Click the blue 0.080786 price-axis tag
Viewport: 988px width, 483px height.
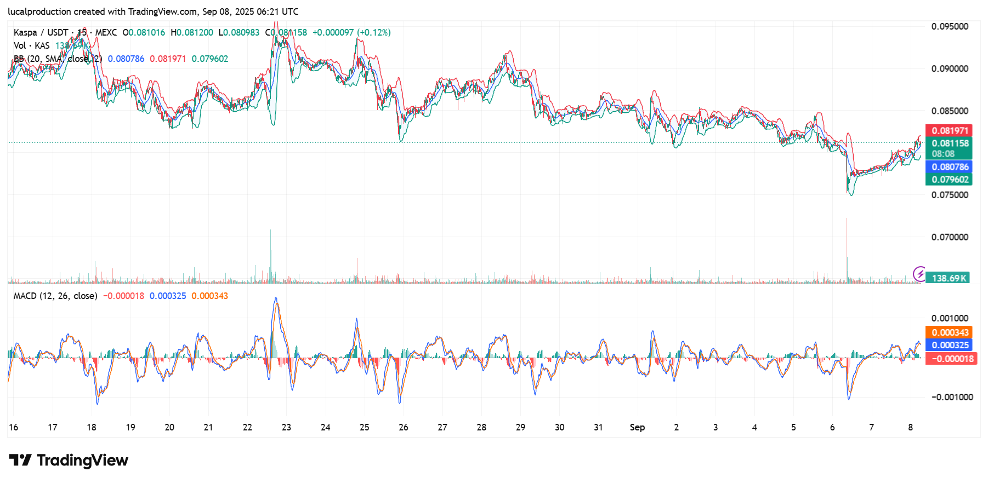[949, 166]
